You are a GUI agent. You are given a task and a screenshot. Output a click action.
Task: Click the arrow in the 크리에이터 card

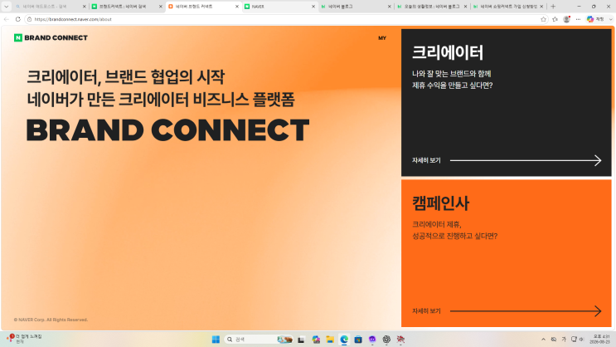coord(526,160)
